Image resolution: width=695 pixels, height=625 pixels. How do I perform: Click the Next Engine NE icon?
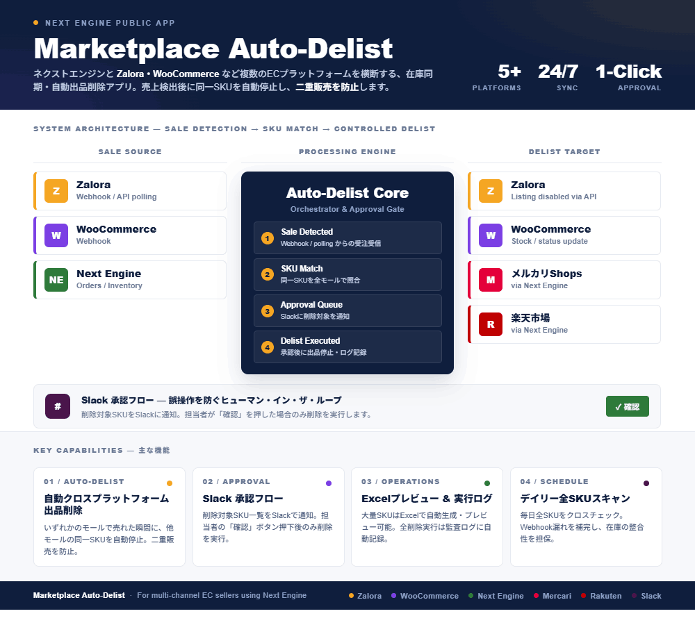click(x=56, y=280)
